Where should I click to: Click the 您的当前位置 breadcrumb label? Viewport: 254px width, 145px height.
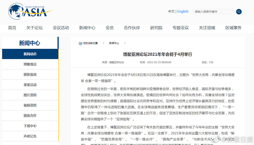coord(90,43)
